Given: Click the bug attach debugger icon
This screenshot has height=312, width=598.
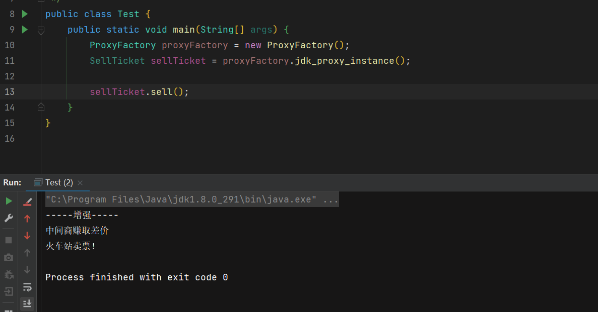Looking at the screenshot, I should (9, 274).
